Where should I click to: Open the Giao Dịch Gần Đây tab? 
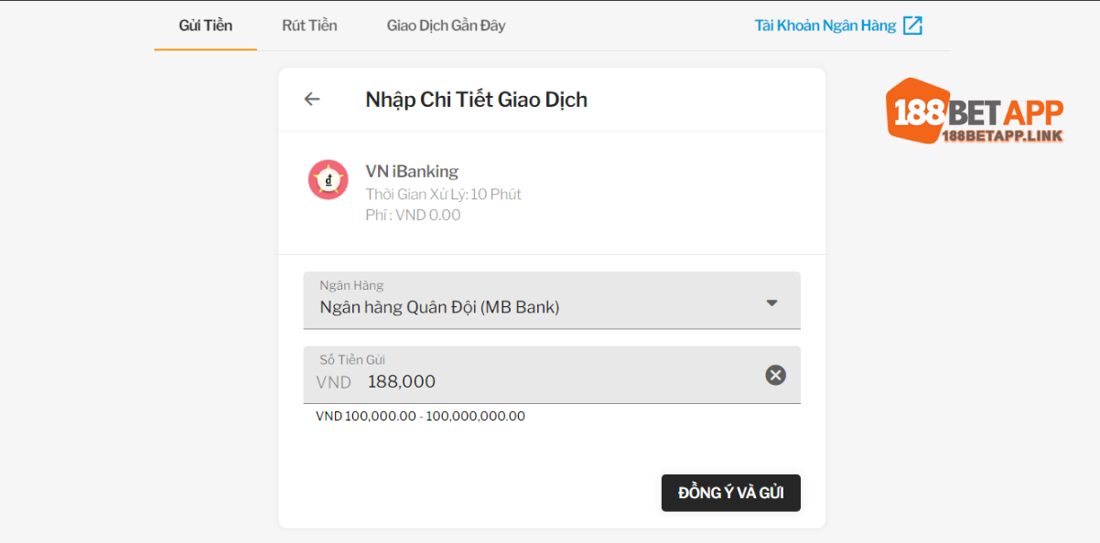coord(446,26)
